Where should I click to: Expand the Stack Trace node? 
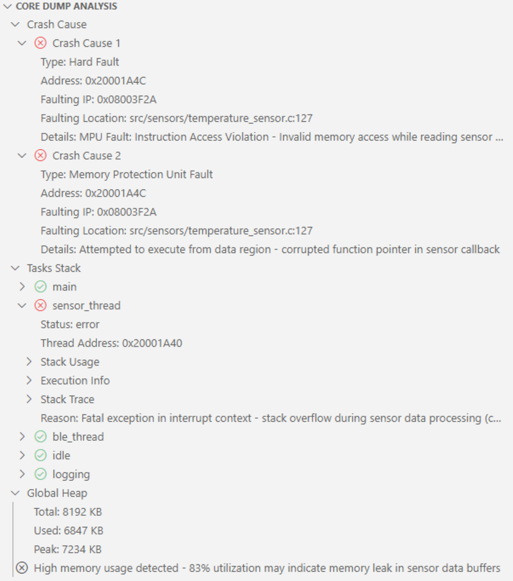pos(29,400)
